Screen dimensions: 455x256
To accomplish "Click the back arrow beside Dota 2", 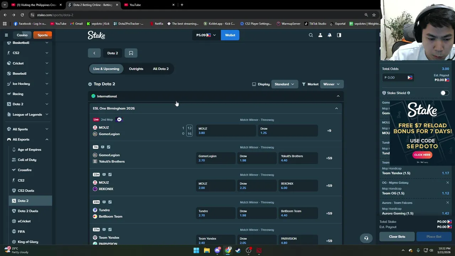I will coord(94,53).
